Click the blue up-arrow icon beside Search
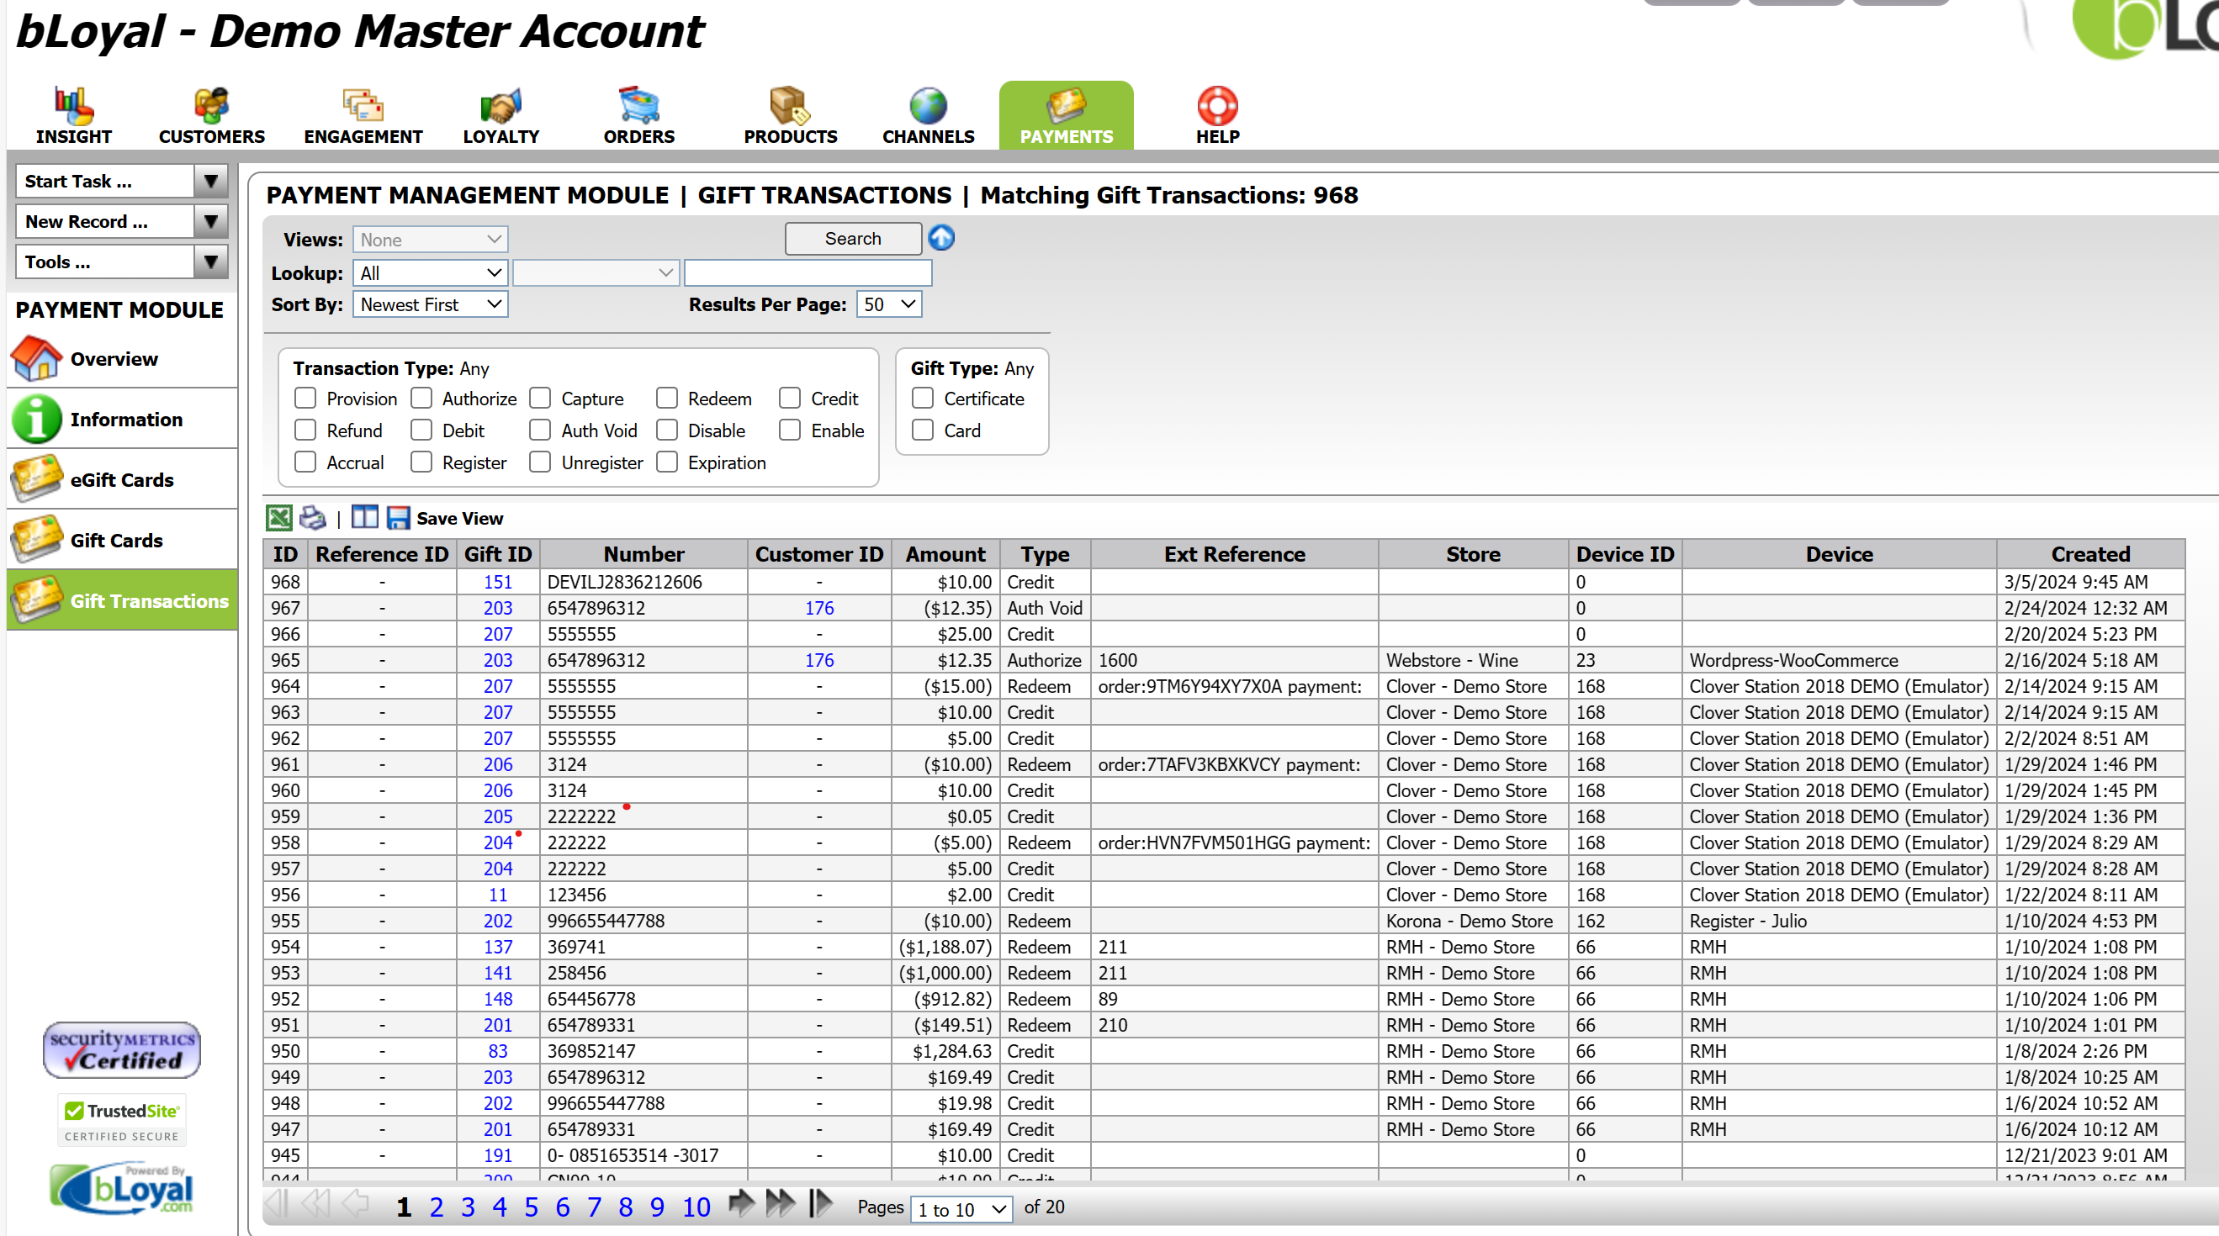The height and width of the screenshot is (1236, 2219). (940, 238)
